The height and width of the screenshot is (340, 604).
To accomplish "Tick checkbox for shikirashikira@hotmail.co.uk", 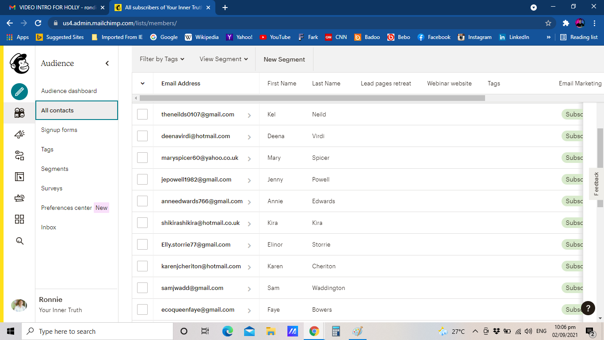I will click(x=142, y=223).
